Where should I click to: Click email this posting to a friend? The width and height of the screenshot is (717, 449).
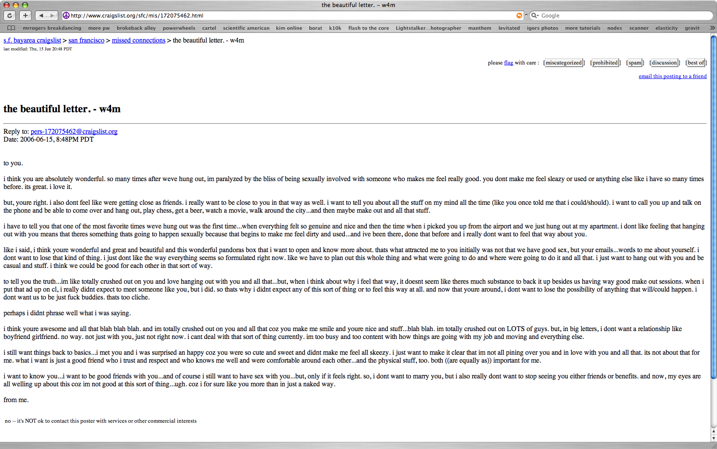[x=673, y=76]
